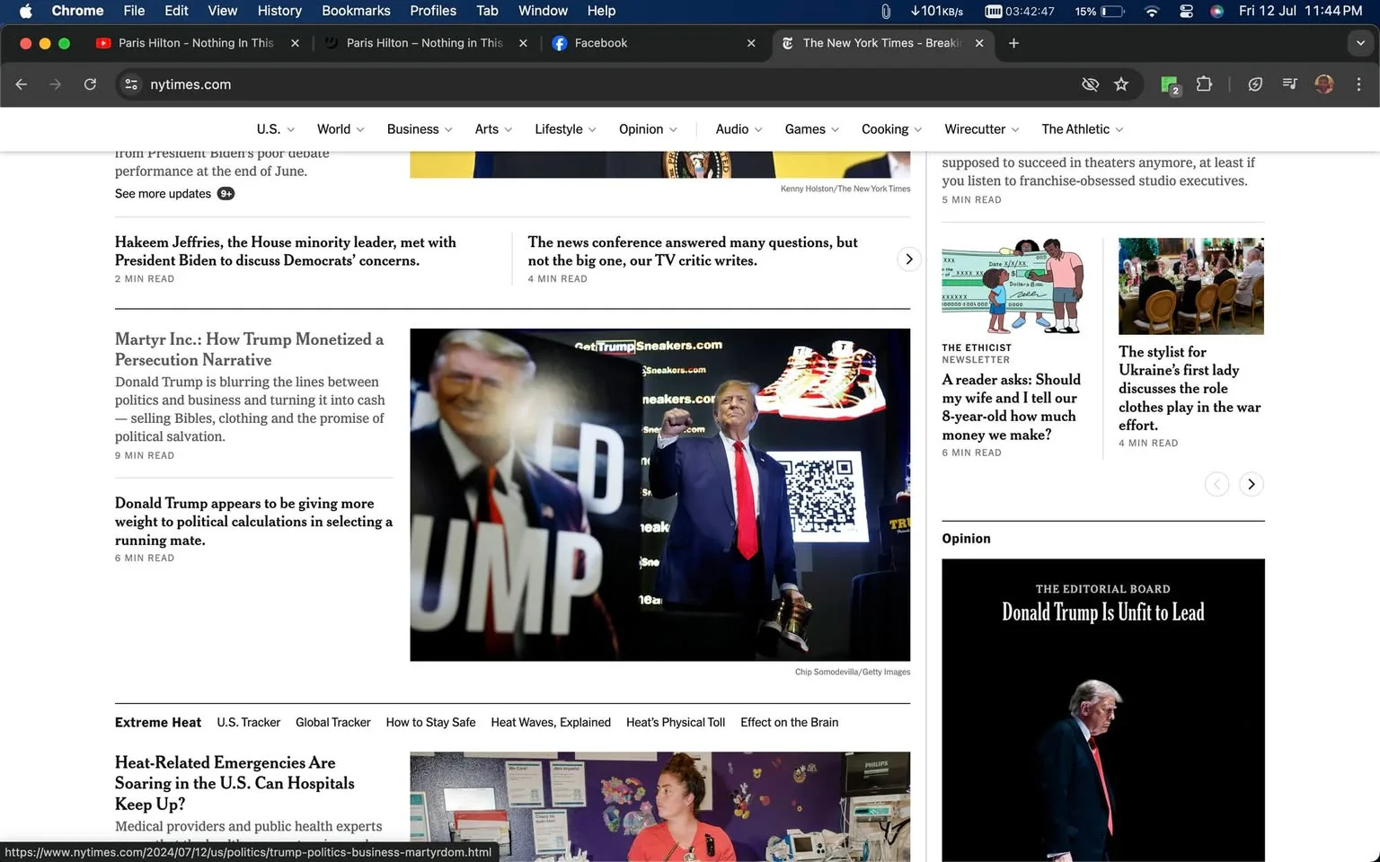Expand the tab search dropdown arrow
Image resolution: width=1380 pixels, height=862 pixels.
1360,43
